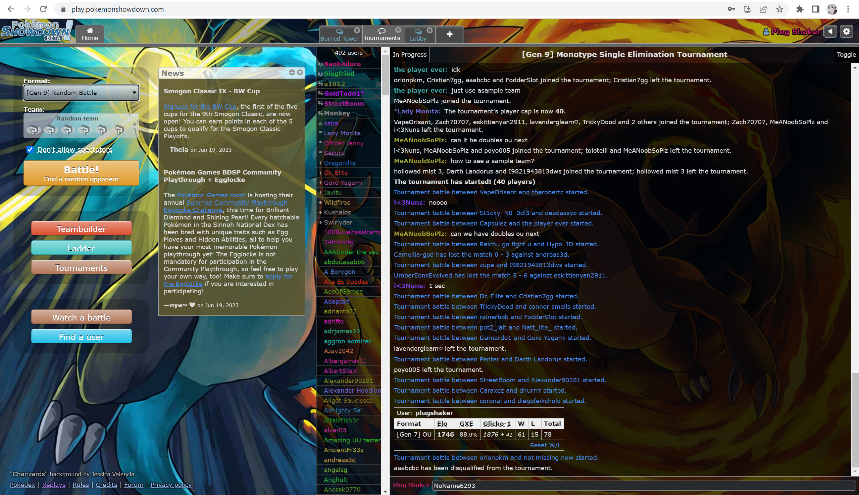The height and width of the screenshot is (495, 859).
Task: Open the Format dropdown
Action: [x=81, y=93]
